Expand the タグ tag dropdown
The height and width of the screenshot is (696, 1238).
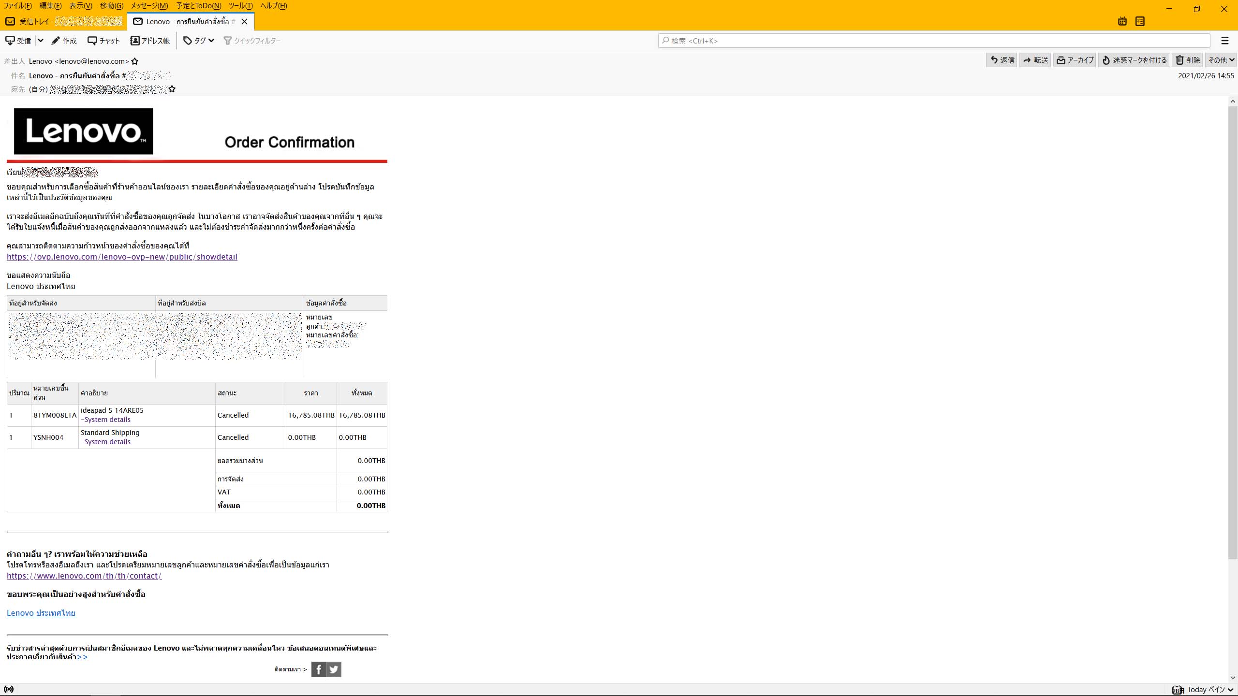pyautogui.click(x=199, y=41)
